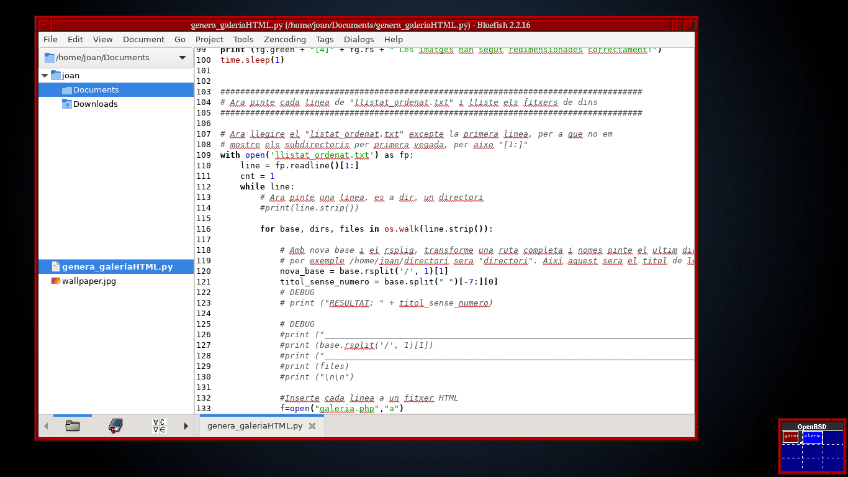
Task: Open the Zencoding menu
Action: 285,39
